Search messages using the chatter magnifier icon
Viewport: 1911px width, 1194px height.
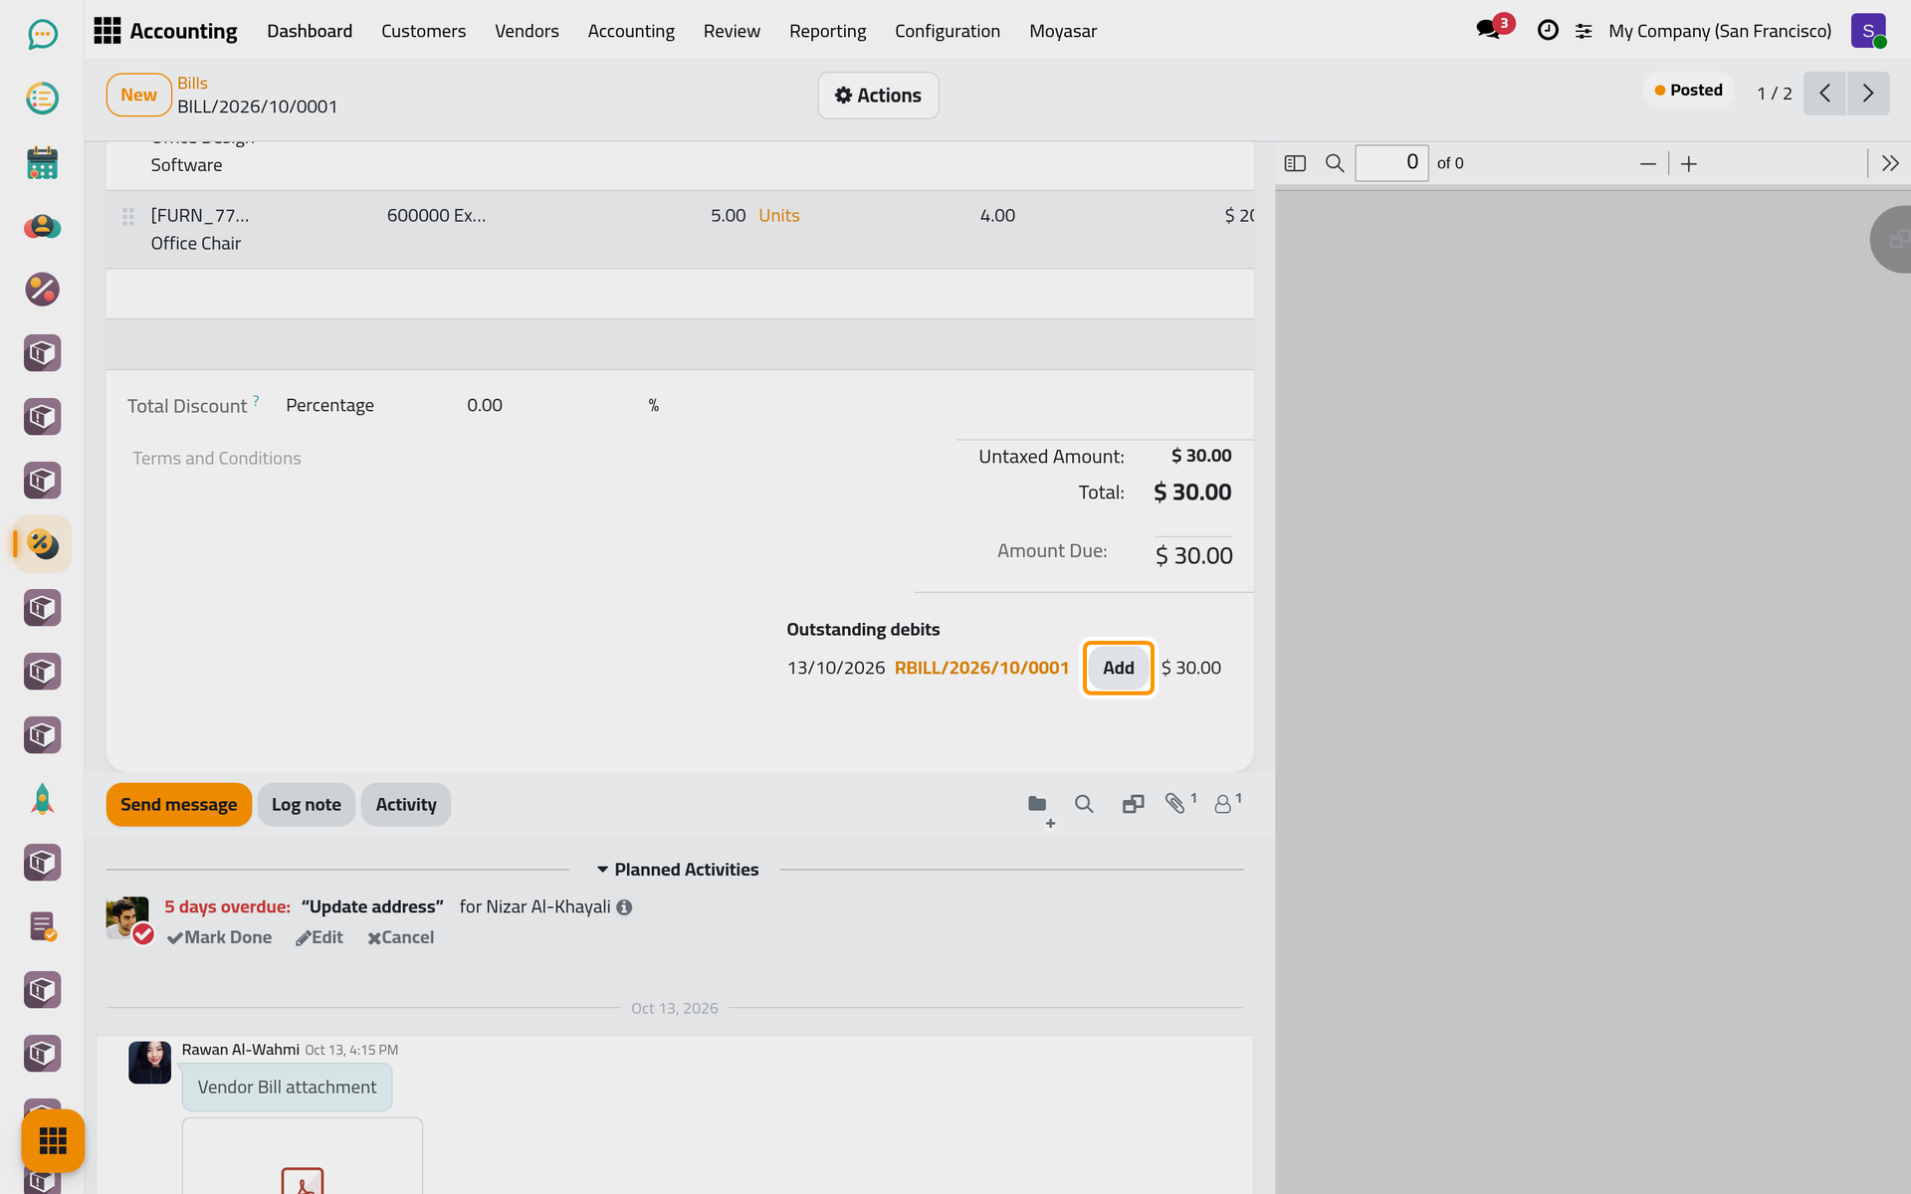1084,804
